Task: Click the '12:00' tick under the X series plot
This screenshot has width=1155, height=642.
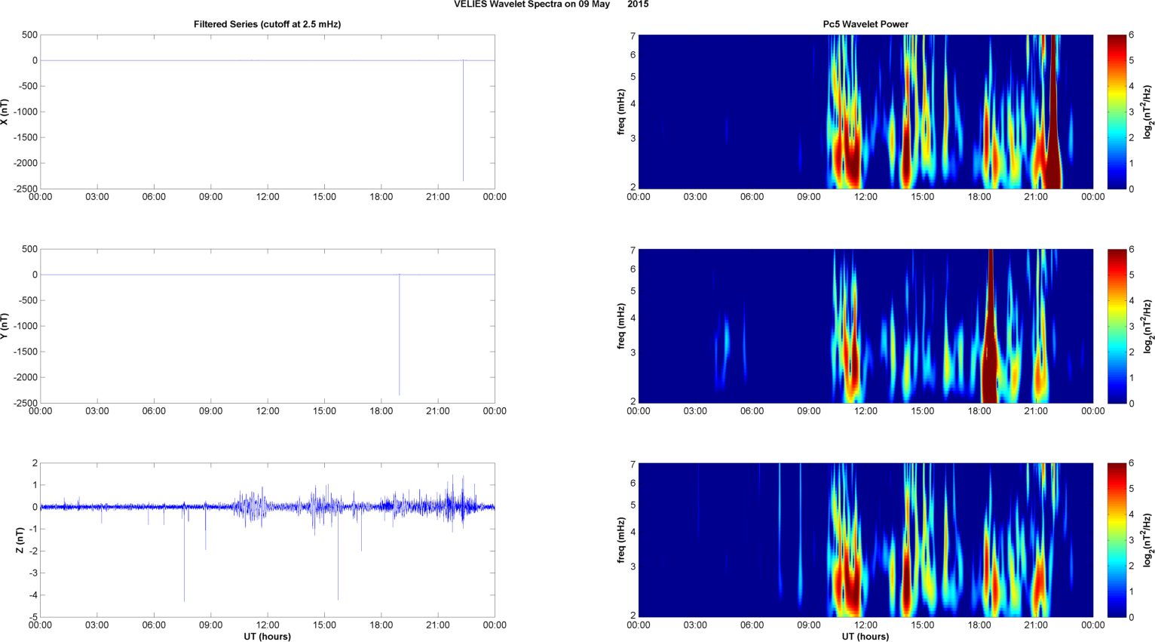Action: coord(268,197)
